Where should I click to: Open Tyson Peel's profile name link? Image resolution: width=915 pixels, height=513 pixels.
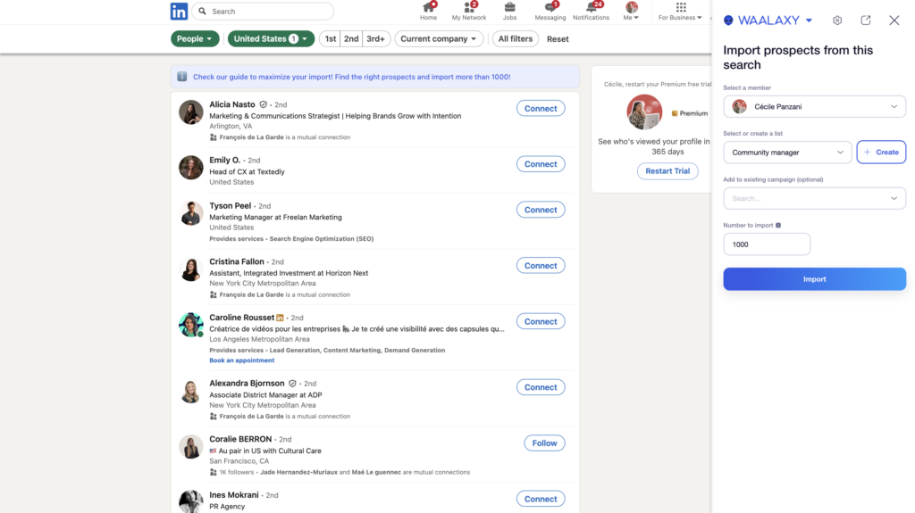point(230,206)
